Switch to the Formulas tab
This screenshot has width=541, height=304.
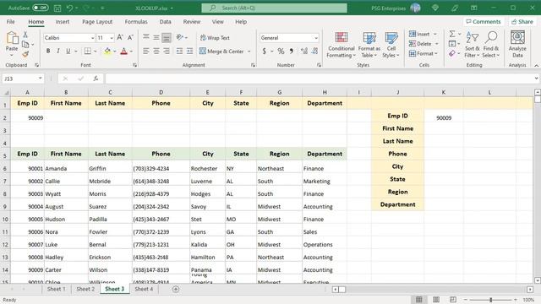pos(136,22)
